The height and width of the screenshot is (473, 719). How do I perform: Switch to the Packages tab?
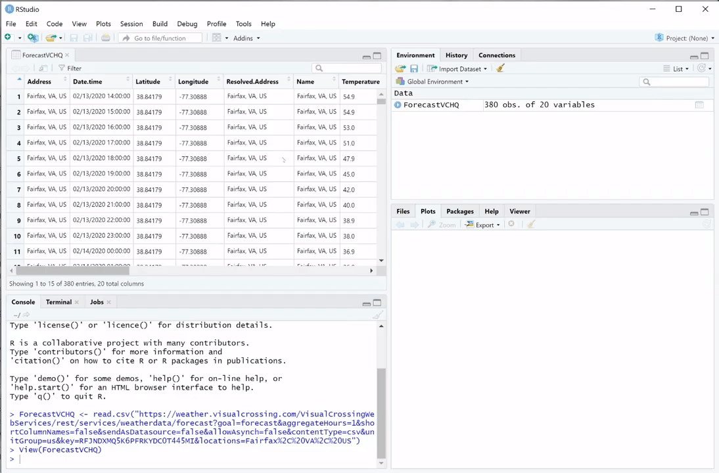tap(459, 212)
